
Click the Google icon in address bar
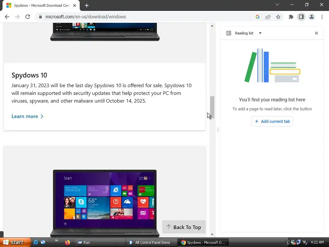click(x=257, y=17)
